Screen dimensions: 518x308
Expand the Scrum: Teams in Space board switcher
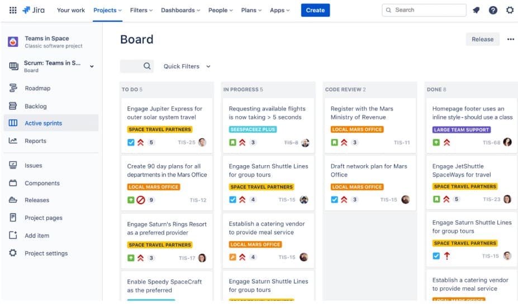92,66
